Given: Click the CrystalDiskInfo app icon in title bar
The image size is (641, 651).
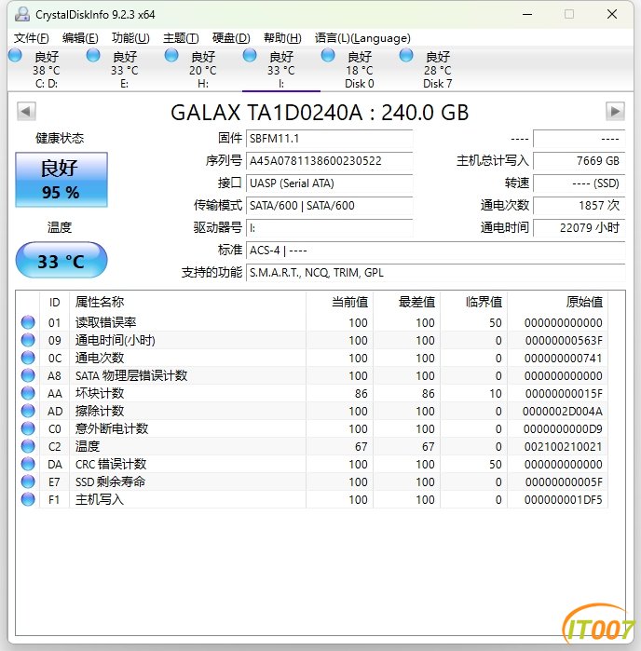Looking at the screenshot, I should click(x=22, y=15).
